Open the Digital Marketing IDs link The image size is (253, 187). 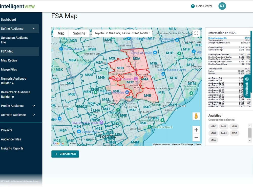[217, 38]
